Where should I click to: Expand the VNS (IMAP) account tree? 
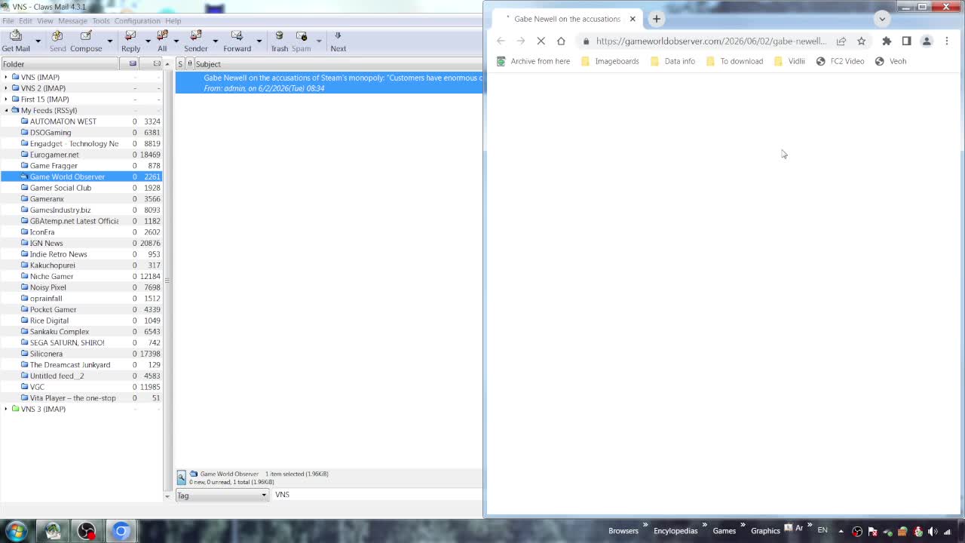(x=6, y=77)
